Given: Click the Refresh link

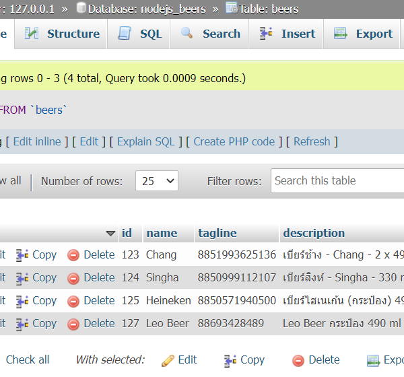Looking at the screenshot, I should tap(312, 141).
